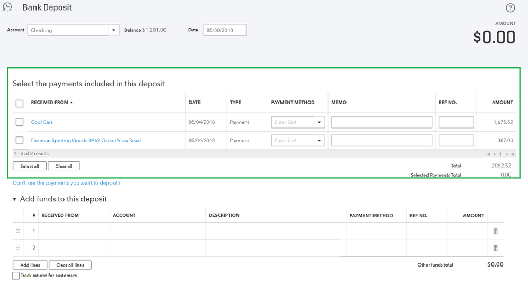Open the Checking account dropdown

tap(113, 31)
